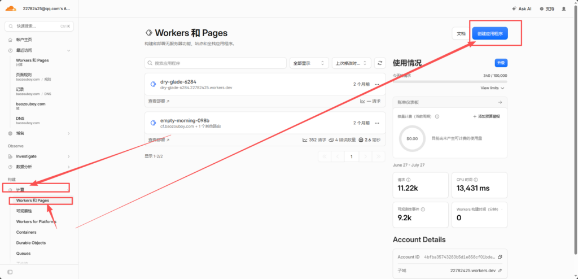Expand the Investigate section
Image resolution: width=578 pixels, height=279 pixels.
click(68, 156)
